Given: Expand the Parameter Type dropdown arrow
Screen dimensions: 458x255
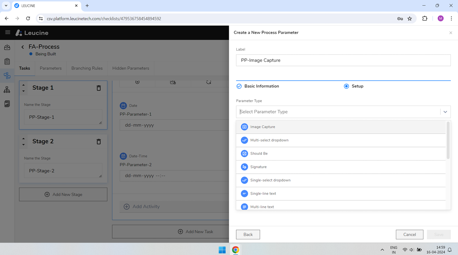Looking at the screenshot, I should click(x=445, y=112).
